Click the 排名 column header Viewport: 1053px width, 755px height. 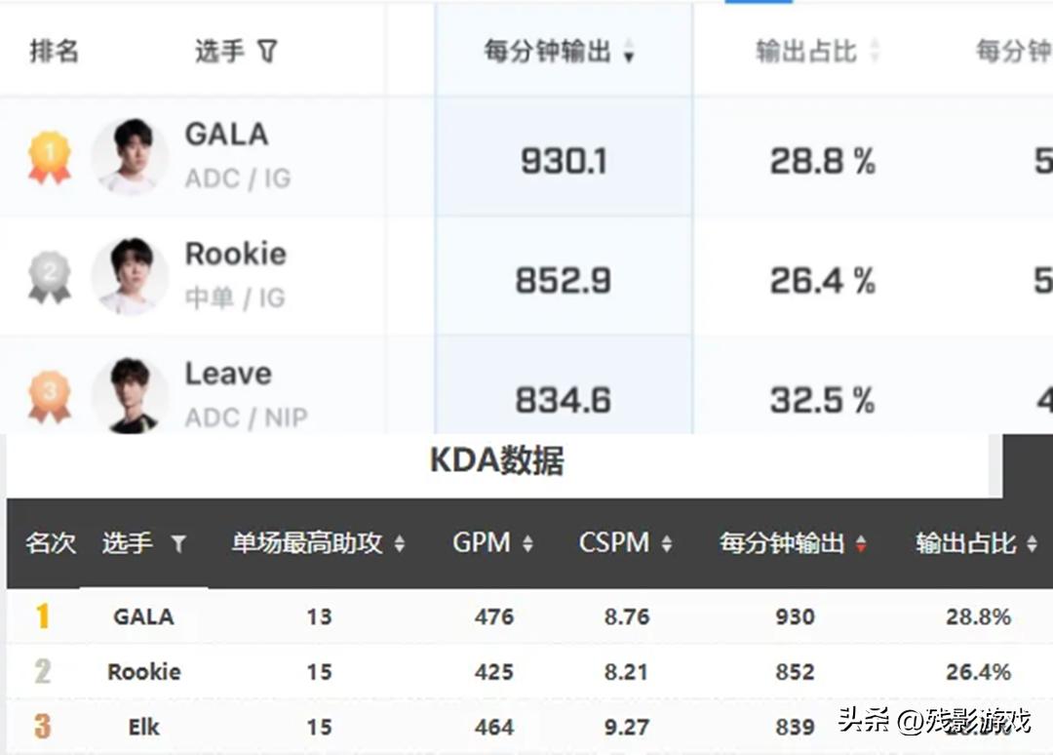pyautogui.click(x=55, y=51)
